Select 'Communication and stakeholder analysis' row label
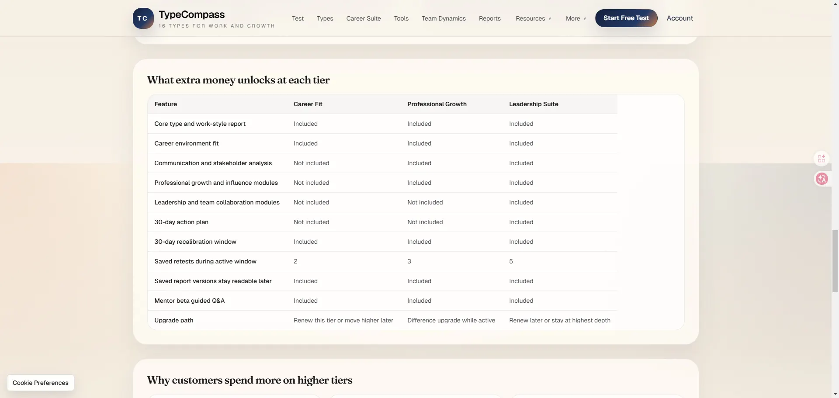This screenshot has width=839, height=398. pos(213,163)
